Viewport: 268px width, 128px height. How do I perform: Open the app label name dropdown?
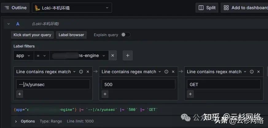[x=24, y=55]
